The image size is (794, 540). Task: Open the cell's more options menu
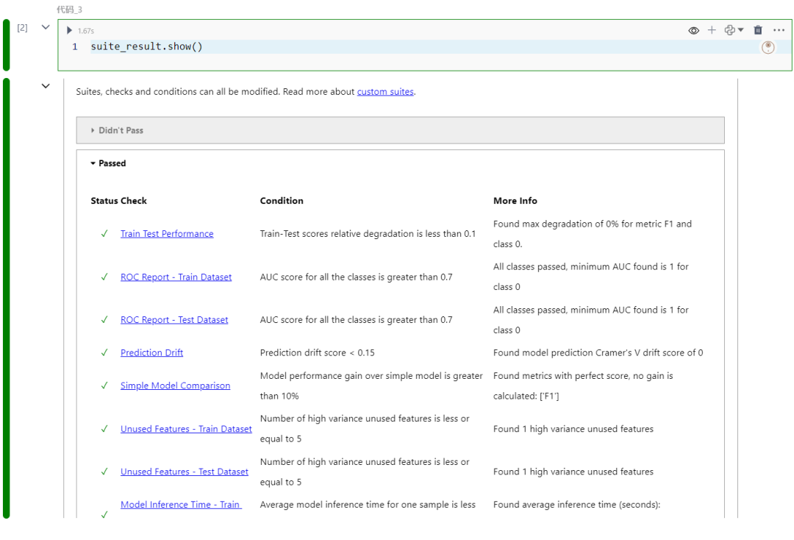[x=779, y=30]
